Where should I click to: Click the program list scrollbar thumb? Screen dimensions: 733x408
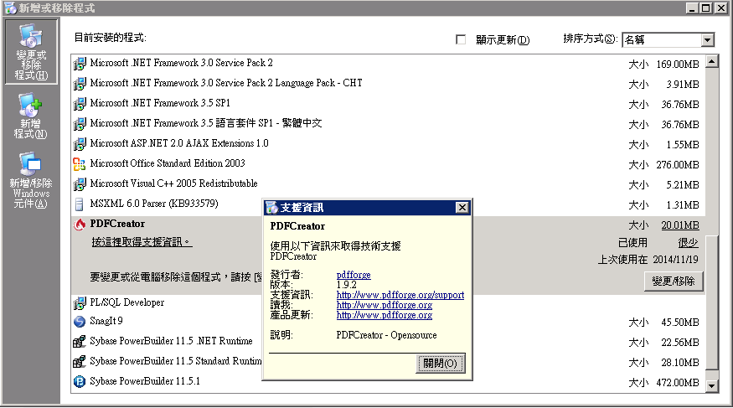click(712, 302)
